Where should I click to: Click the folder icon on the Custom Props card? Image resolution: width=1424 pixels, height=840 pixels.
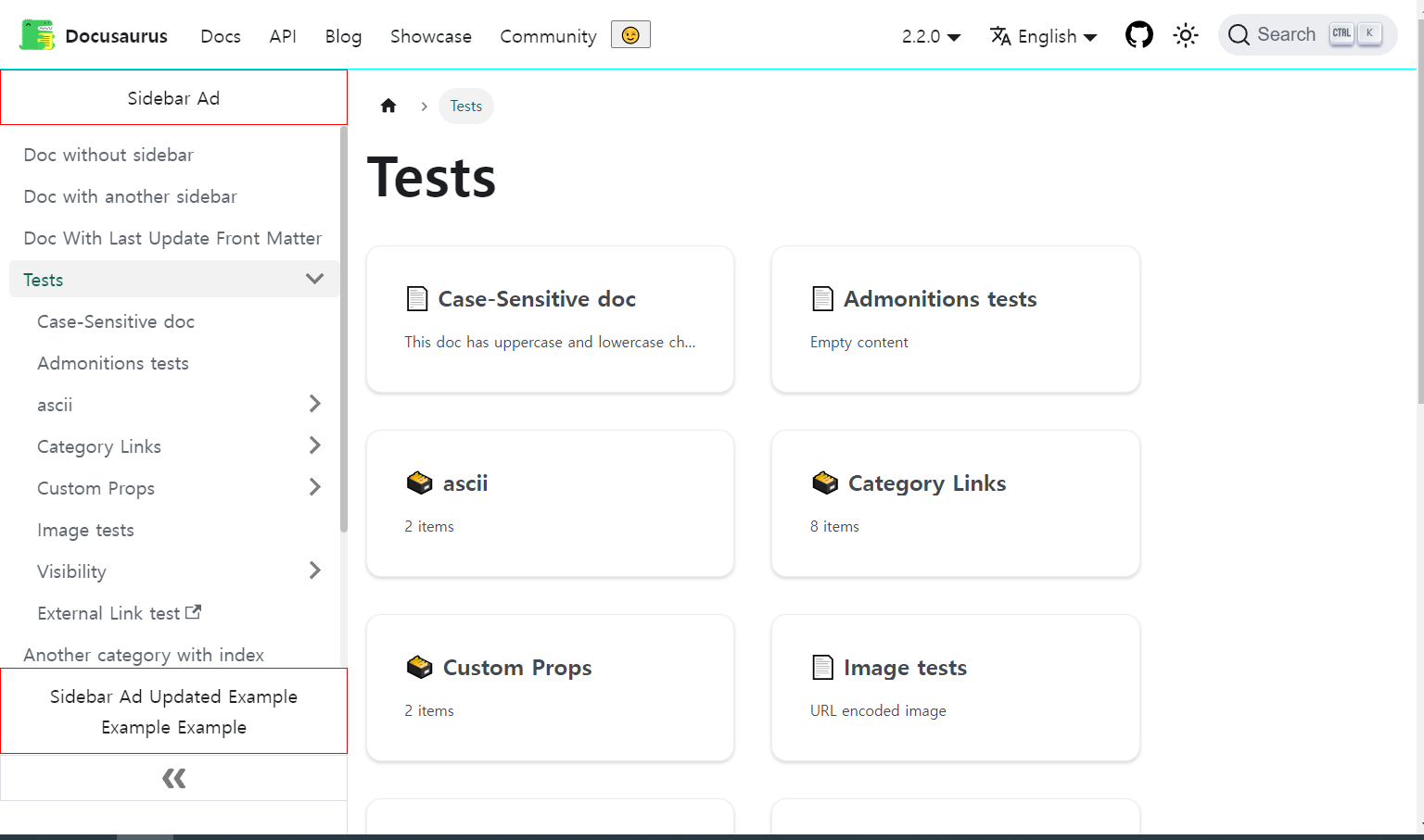click(x=419, y=667)
